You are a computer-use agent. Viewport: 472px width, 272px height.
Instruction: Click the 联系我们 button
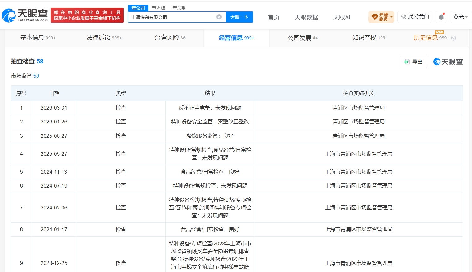(415, 17)
